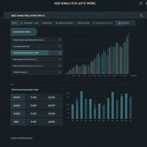Click the heading text above the table
The height and width of the screenshot is (147, 147).
[x=25, y=90]
